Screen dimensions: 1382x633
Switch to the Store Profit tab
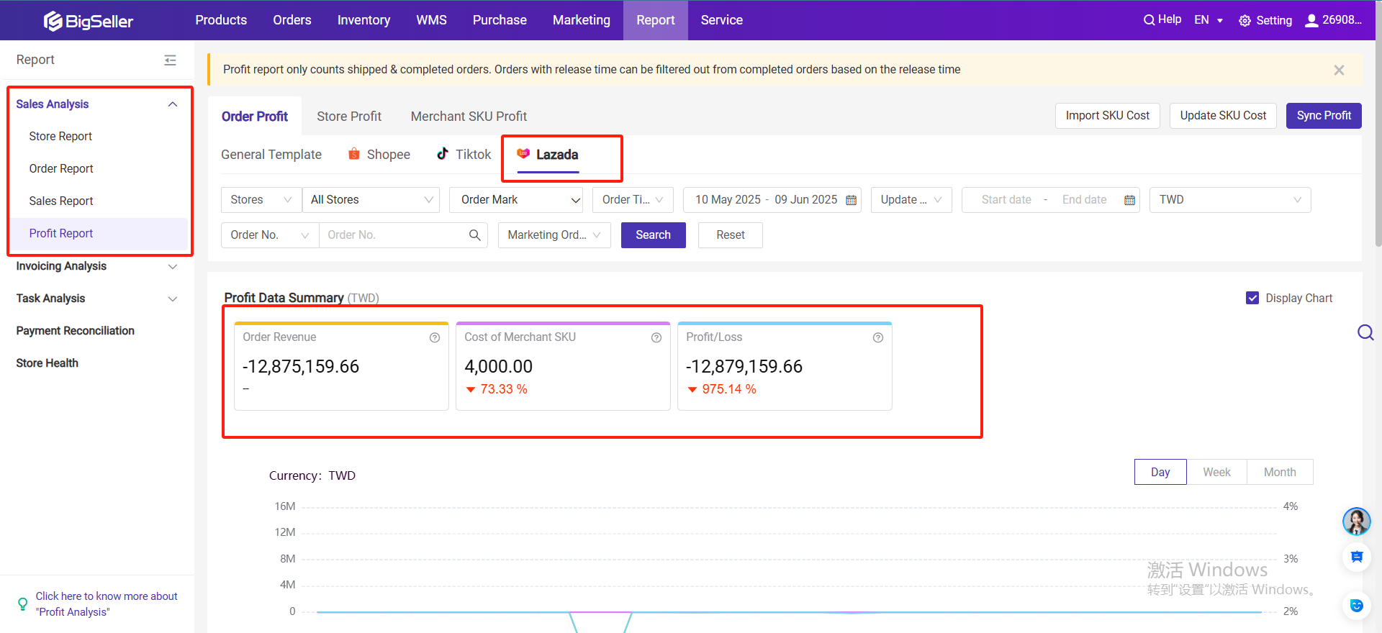349,117
